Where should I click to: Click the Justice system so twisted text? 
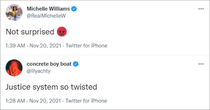(51, 87)
